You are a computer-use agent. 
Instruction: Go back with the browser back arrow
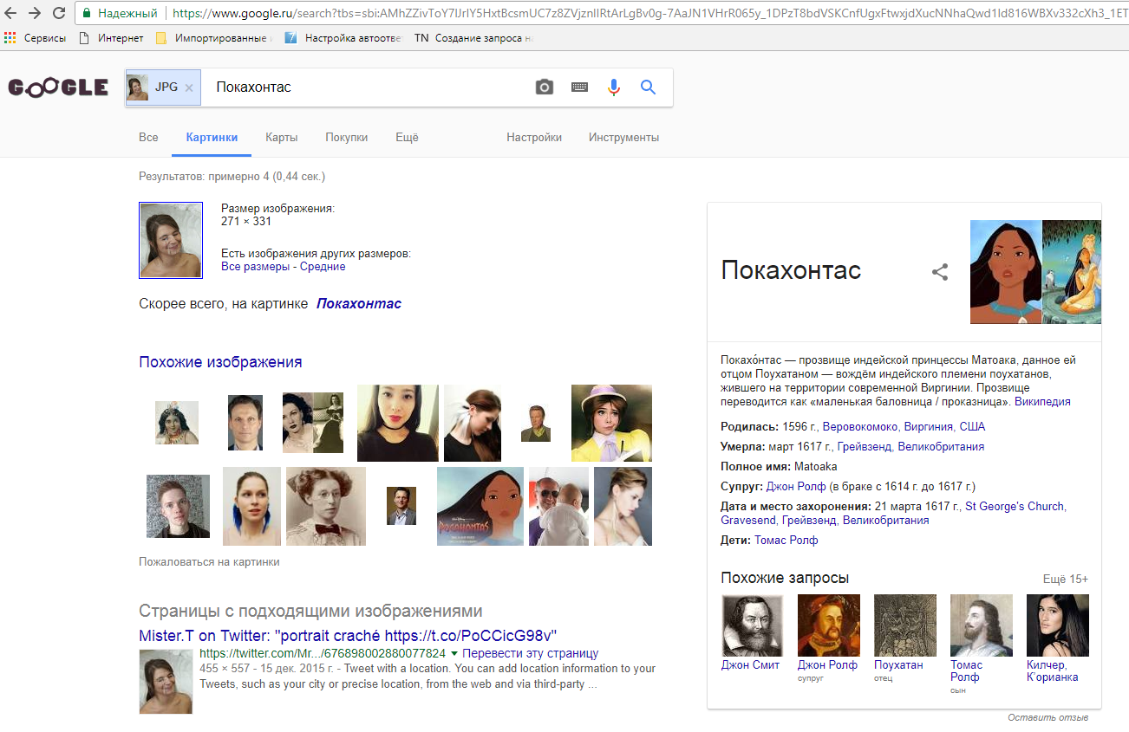click(11, 13)
